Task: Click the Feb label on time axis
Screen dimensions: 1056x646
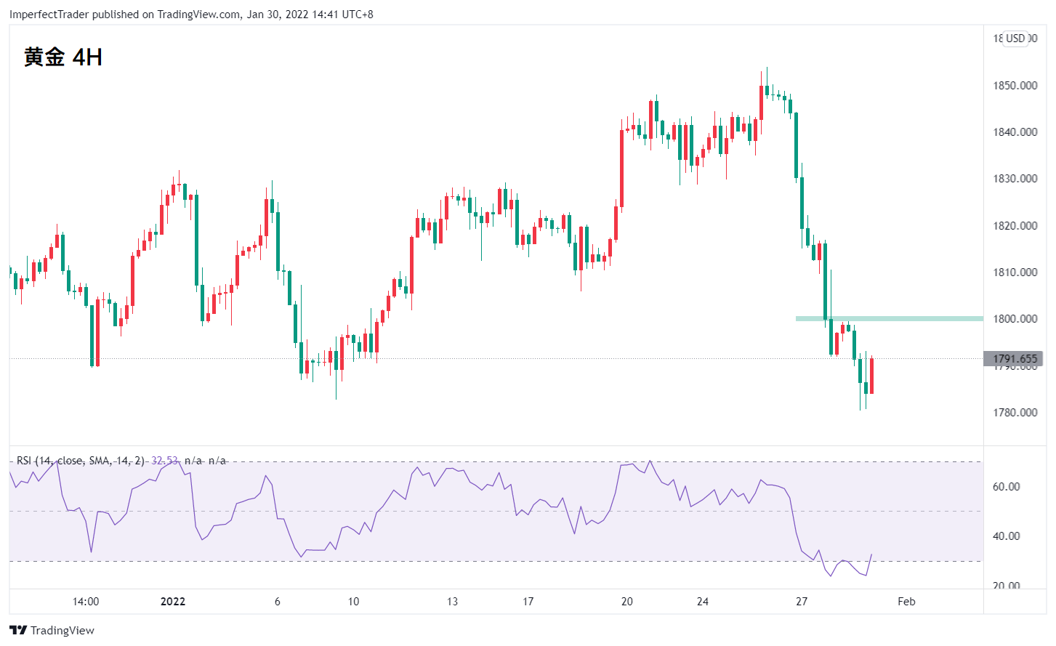Action: [x=906, y=601]
